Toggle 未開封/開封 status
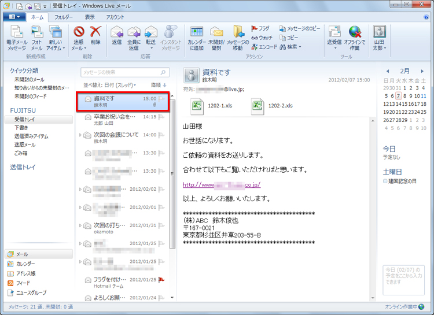The image size is (434, 315). [x=216, y=38]
